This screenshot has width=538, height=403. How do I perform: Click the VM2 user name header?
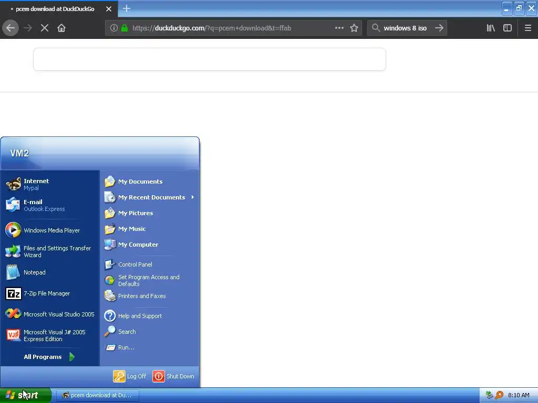(19, 153)
